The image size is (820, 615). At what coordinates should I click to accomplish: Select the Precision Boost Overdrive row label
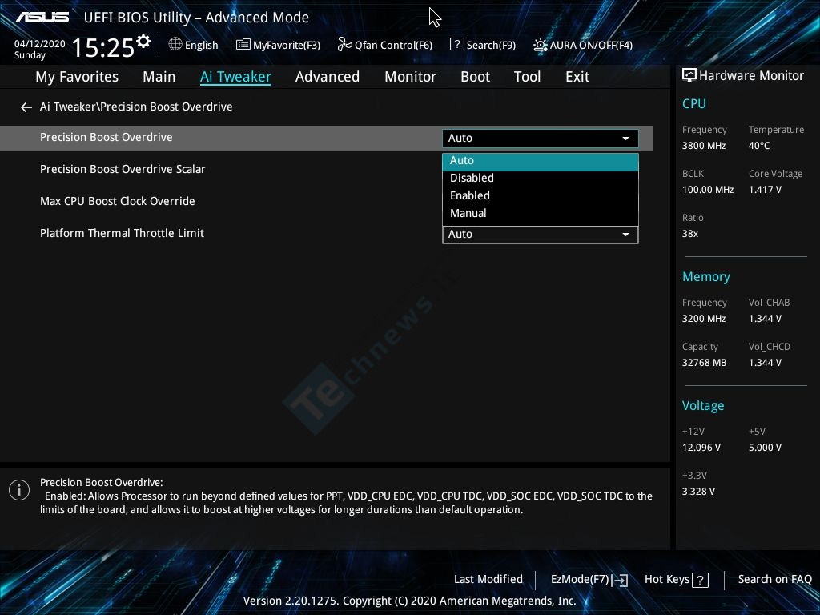[x=107, y=137]
